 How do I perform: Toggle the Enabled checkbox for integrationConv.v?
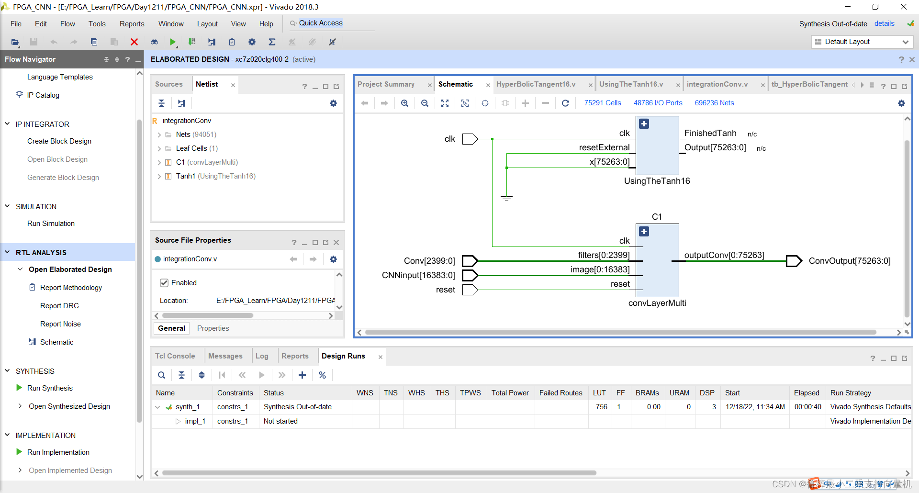pos(164,283)
